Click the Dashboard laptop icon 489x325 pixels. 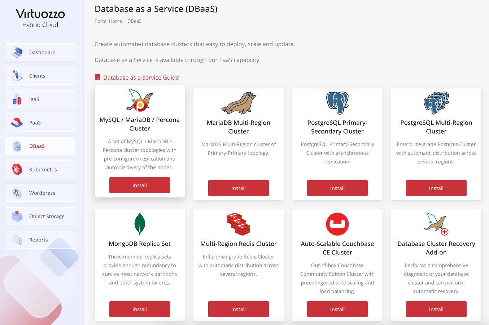17,52
